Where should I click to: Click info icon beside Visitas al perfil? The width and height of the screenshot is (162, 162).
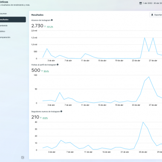tap(58, 64)
